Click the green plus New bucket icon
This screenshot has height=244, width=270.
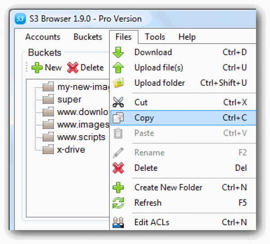(37, 67)
